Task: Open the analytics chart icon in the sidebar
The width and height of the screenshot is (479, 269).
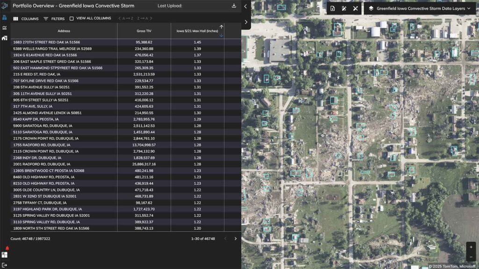Action: coord(4,28)
